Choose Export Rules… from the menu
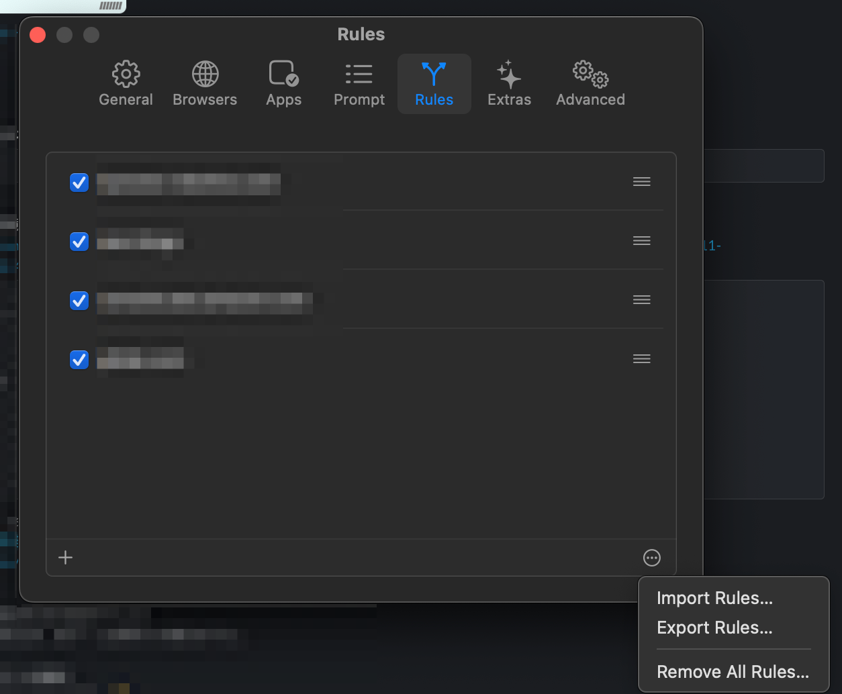842x694 pixels. [714, 628]
